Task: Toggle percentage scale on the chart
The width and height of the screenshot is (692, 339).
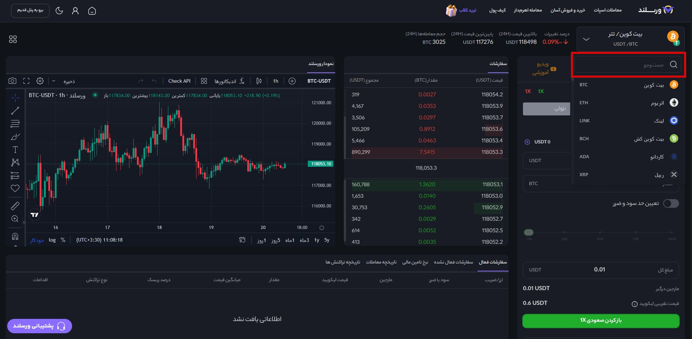Action: pos(63,240)
